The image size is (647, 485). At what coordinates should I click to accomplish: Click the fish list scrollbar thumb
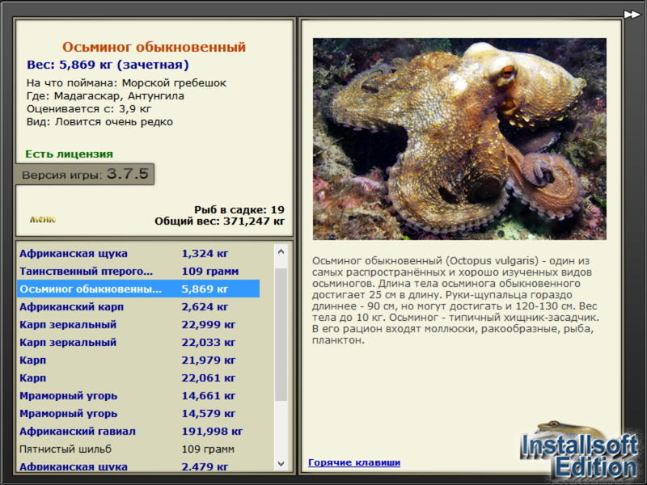[281, 334]
